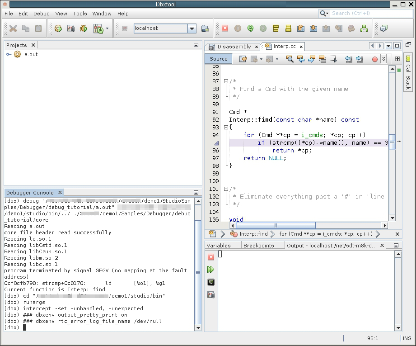Click the Debug Executable bug icon

pos(84,28)
